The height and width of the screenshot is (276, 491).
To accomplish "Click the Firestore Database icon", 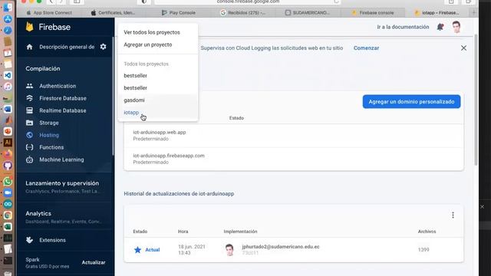I will [29, 98].
